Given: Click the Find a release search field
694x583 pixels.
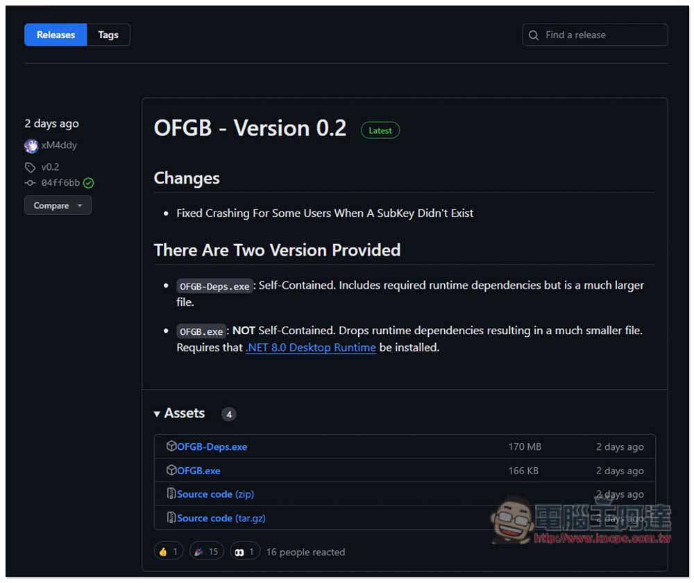Looking at the screenshot, I should coord(595,35).
